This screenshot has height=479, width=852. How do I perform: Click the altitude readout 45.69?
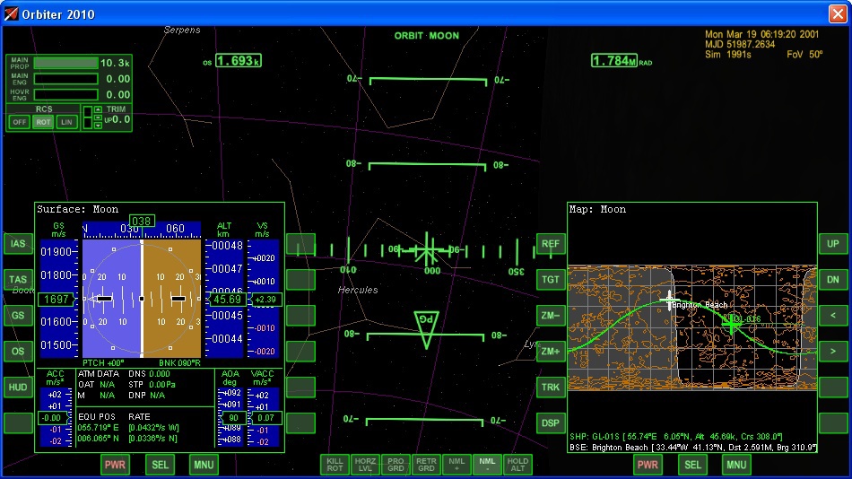[x=227, y=300]
